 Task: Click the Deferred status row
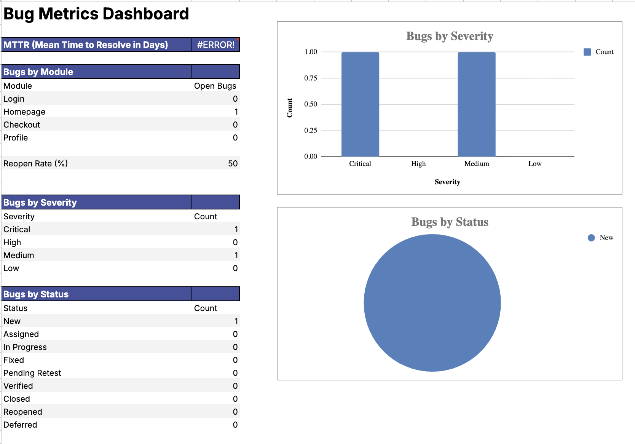tap(20, 425)
